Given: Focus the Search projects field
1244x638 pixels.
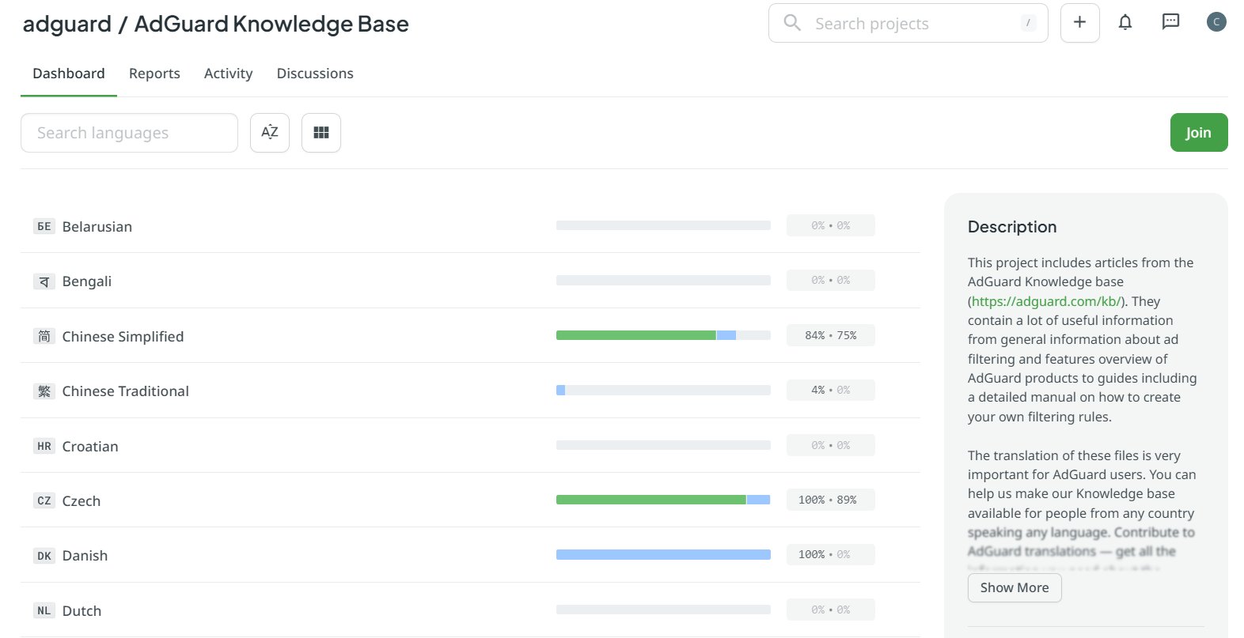Looking at the screenshot, I should click(908, 23).
